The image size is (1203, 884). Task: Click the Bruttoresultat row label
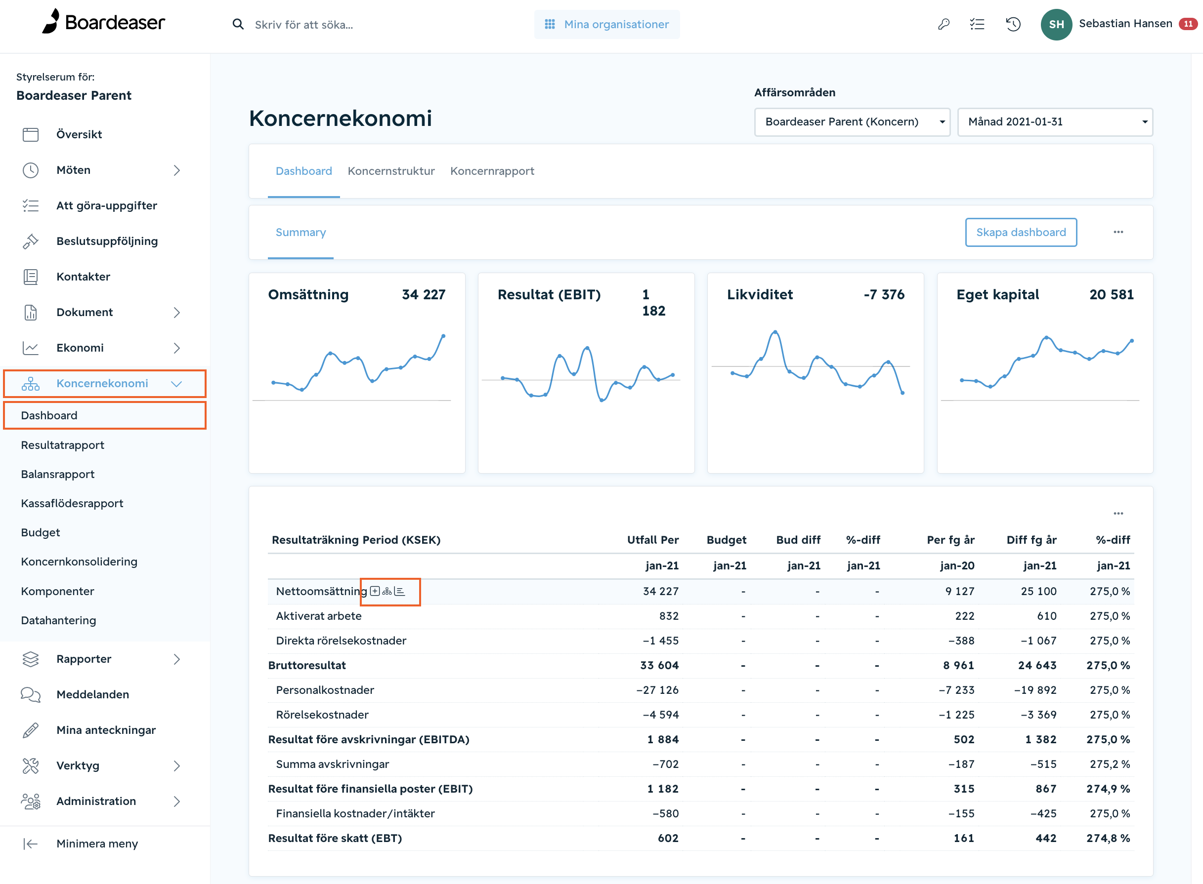(x=307, y=666)
